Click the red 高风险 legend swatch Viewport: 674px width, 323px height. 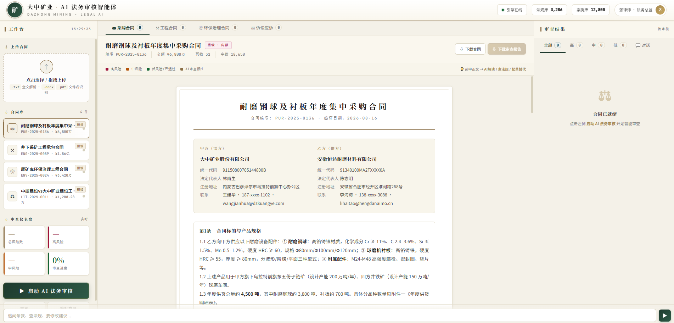click(x=107, y=69)
